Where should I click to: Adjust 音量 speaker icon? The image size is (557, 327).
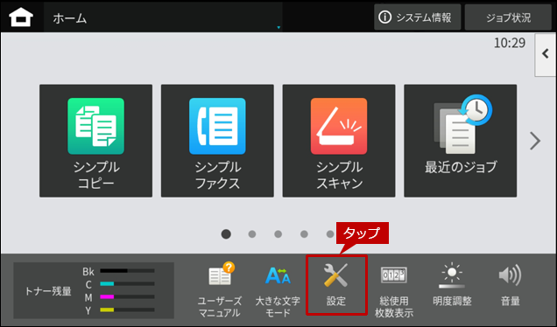tap(510, 285)
